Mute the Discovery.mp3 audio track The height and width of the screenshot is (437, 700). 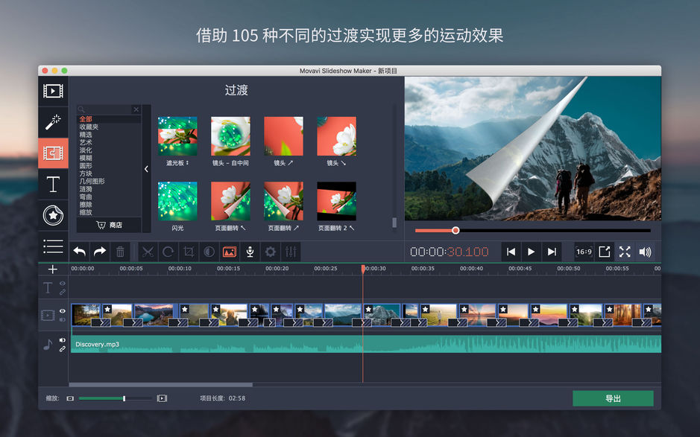tap(62, 339)
